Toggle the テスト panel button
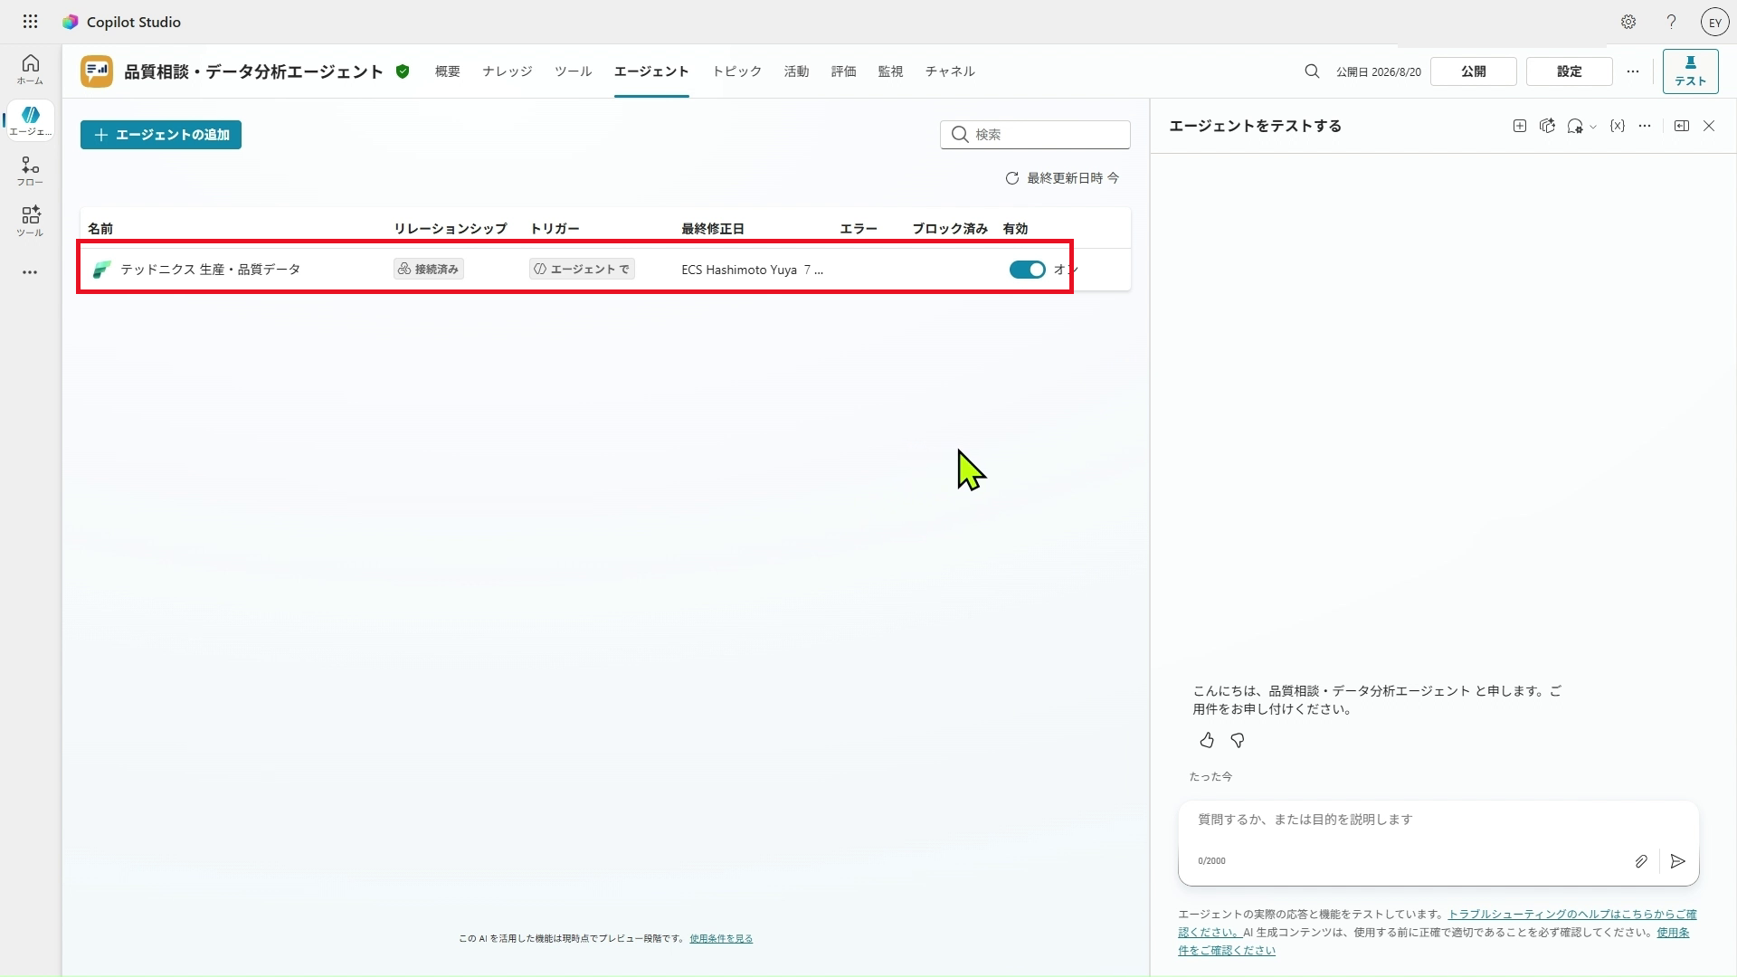Screen dimensions: 1737x977 (1690, 71)
